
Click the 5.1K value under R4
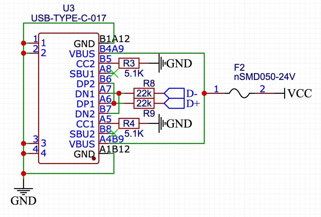tap(134, 133)
